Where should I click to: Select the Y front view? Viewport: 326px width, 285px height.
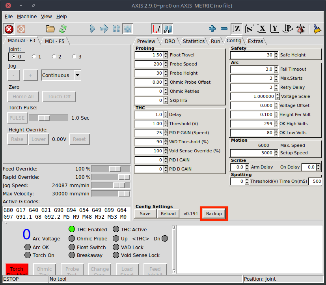pyautogui.click(x=274, y=29)
